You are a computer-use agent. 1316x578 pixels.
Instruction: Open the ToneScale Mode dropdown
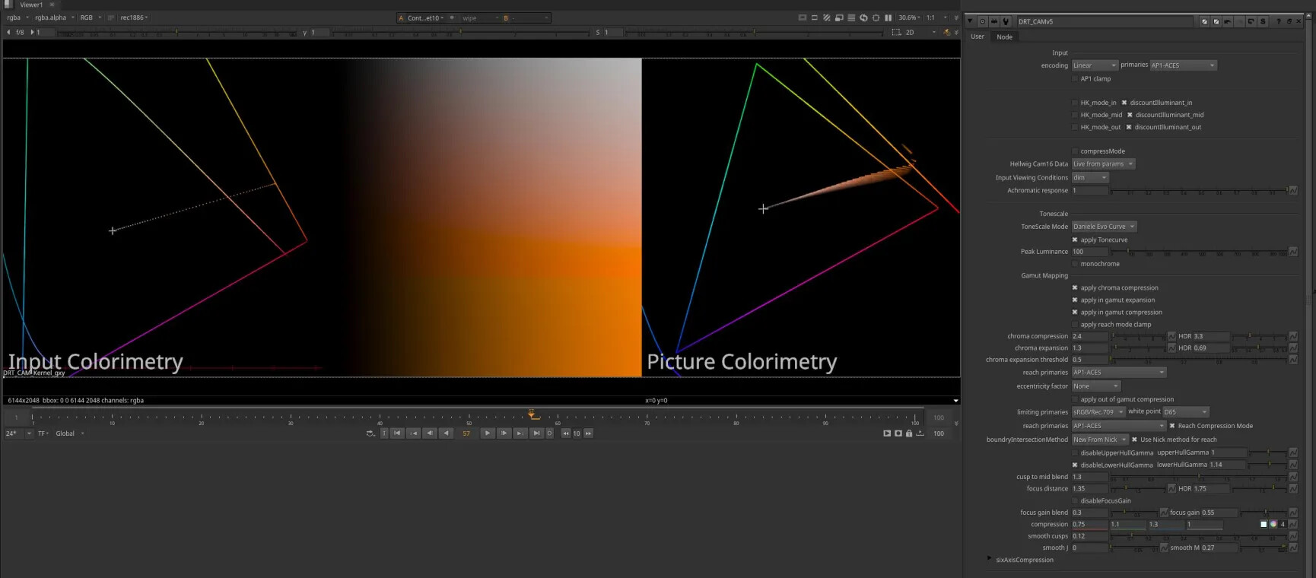point(1104,227)
